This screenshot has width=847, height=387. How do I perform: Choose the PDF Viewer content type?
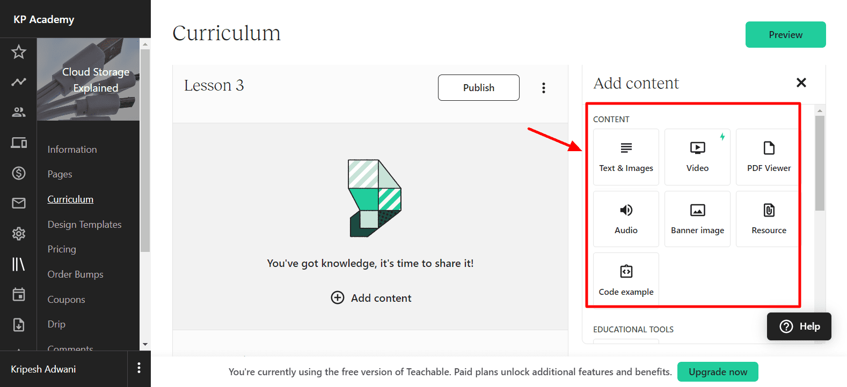(768, 157)
